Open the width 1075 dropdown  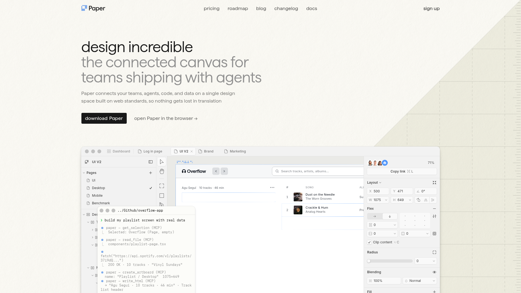point(386,200)
